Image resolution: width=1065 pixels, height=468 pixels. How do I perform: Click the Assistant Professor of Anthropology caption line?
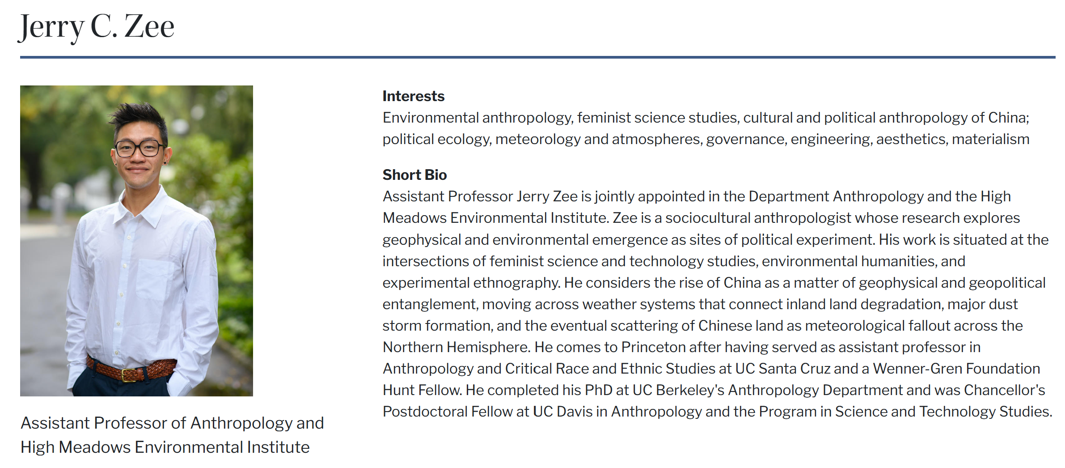pyautogui.click(x=172, y=423)
